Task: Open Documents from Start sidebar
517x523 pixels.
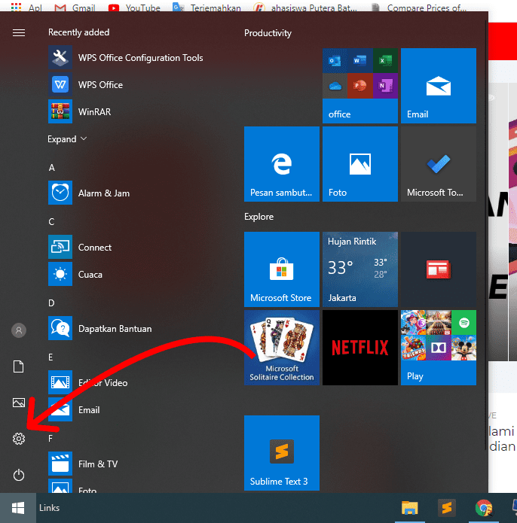Action: pos(19,366)
